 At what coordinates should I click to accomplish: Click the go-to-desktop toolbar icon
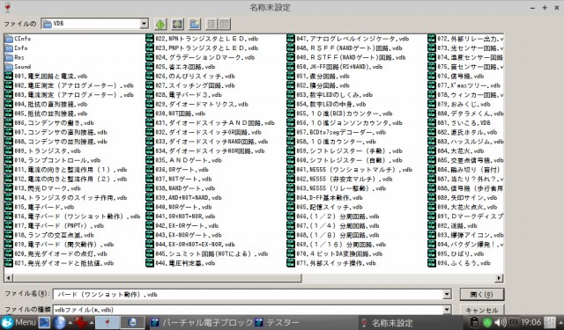point(178,24)
